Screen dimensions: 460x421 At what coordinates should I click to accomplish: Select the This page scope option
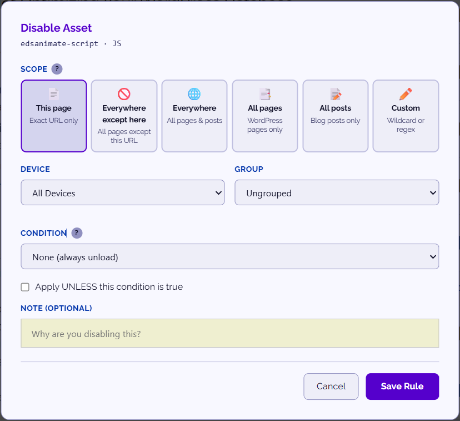click(x=53, y=116)
